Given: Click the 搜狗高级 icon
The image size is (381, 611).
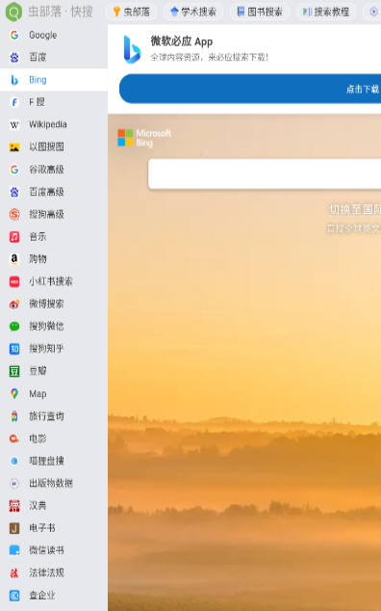Looking at the screenshot, I should (14, 214).
